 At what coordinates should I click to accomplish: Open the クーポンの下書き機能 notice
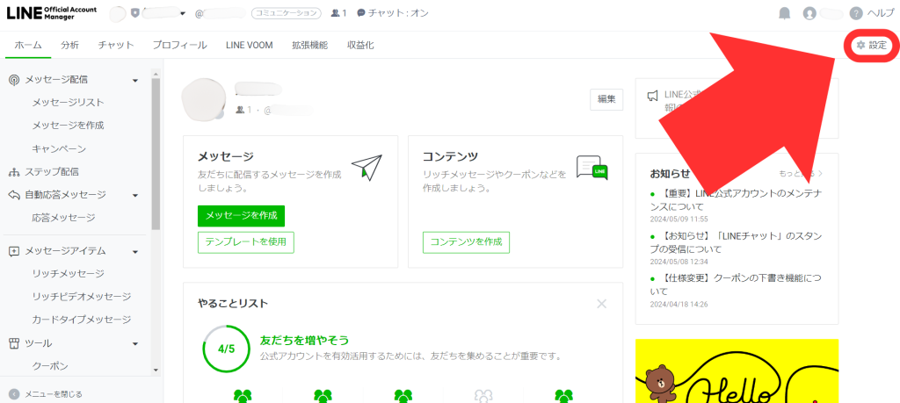click(736, 284)
